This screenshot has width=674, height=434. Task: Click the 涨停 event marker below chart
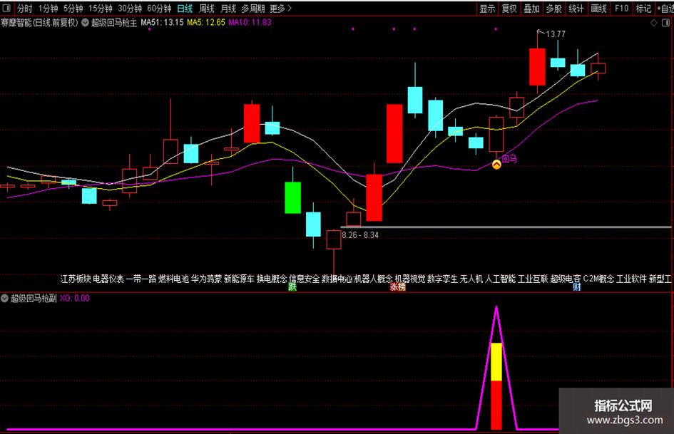(398, 287)
